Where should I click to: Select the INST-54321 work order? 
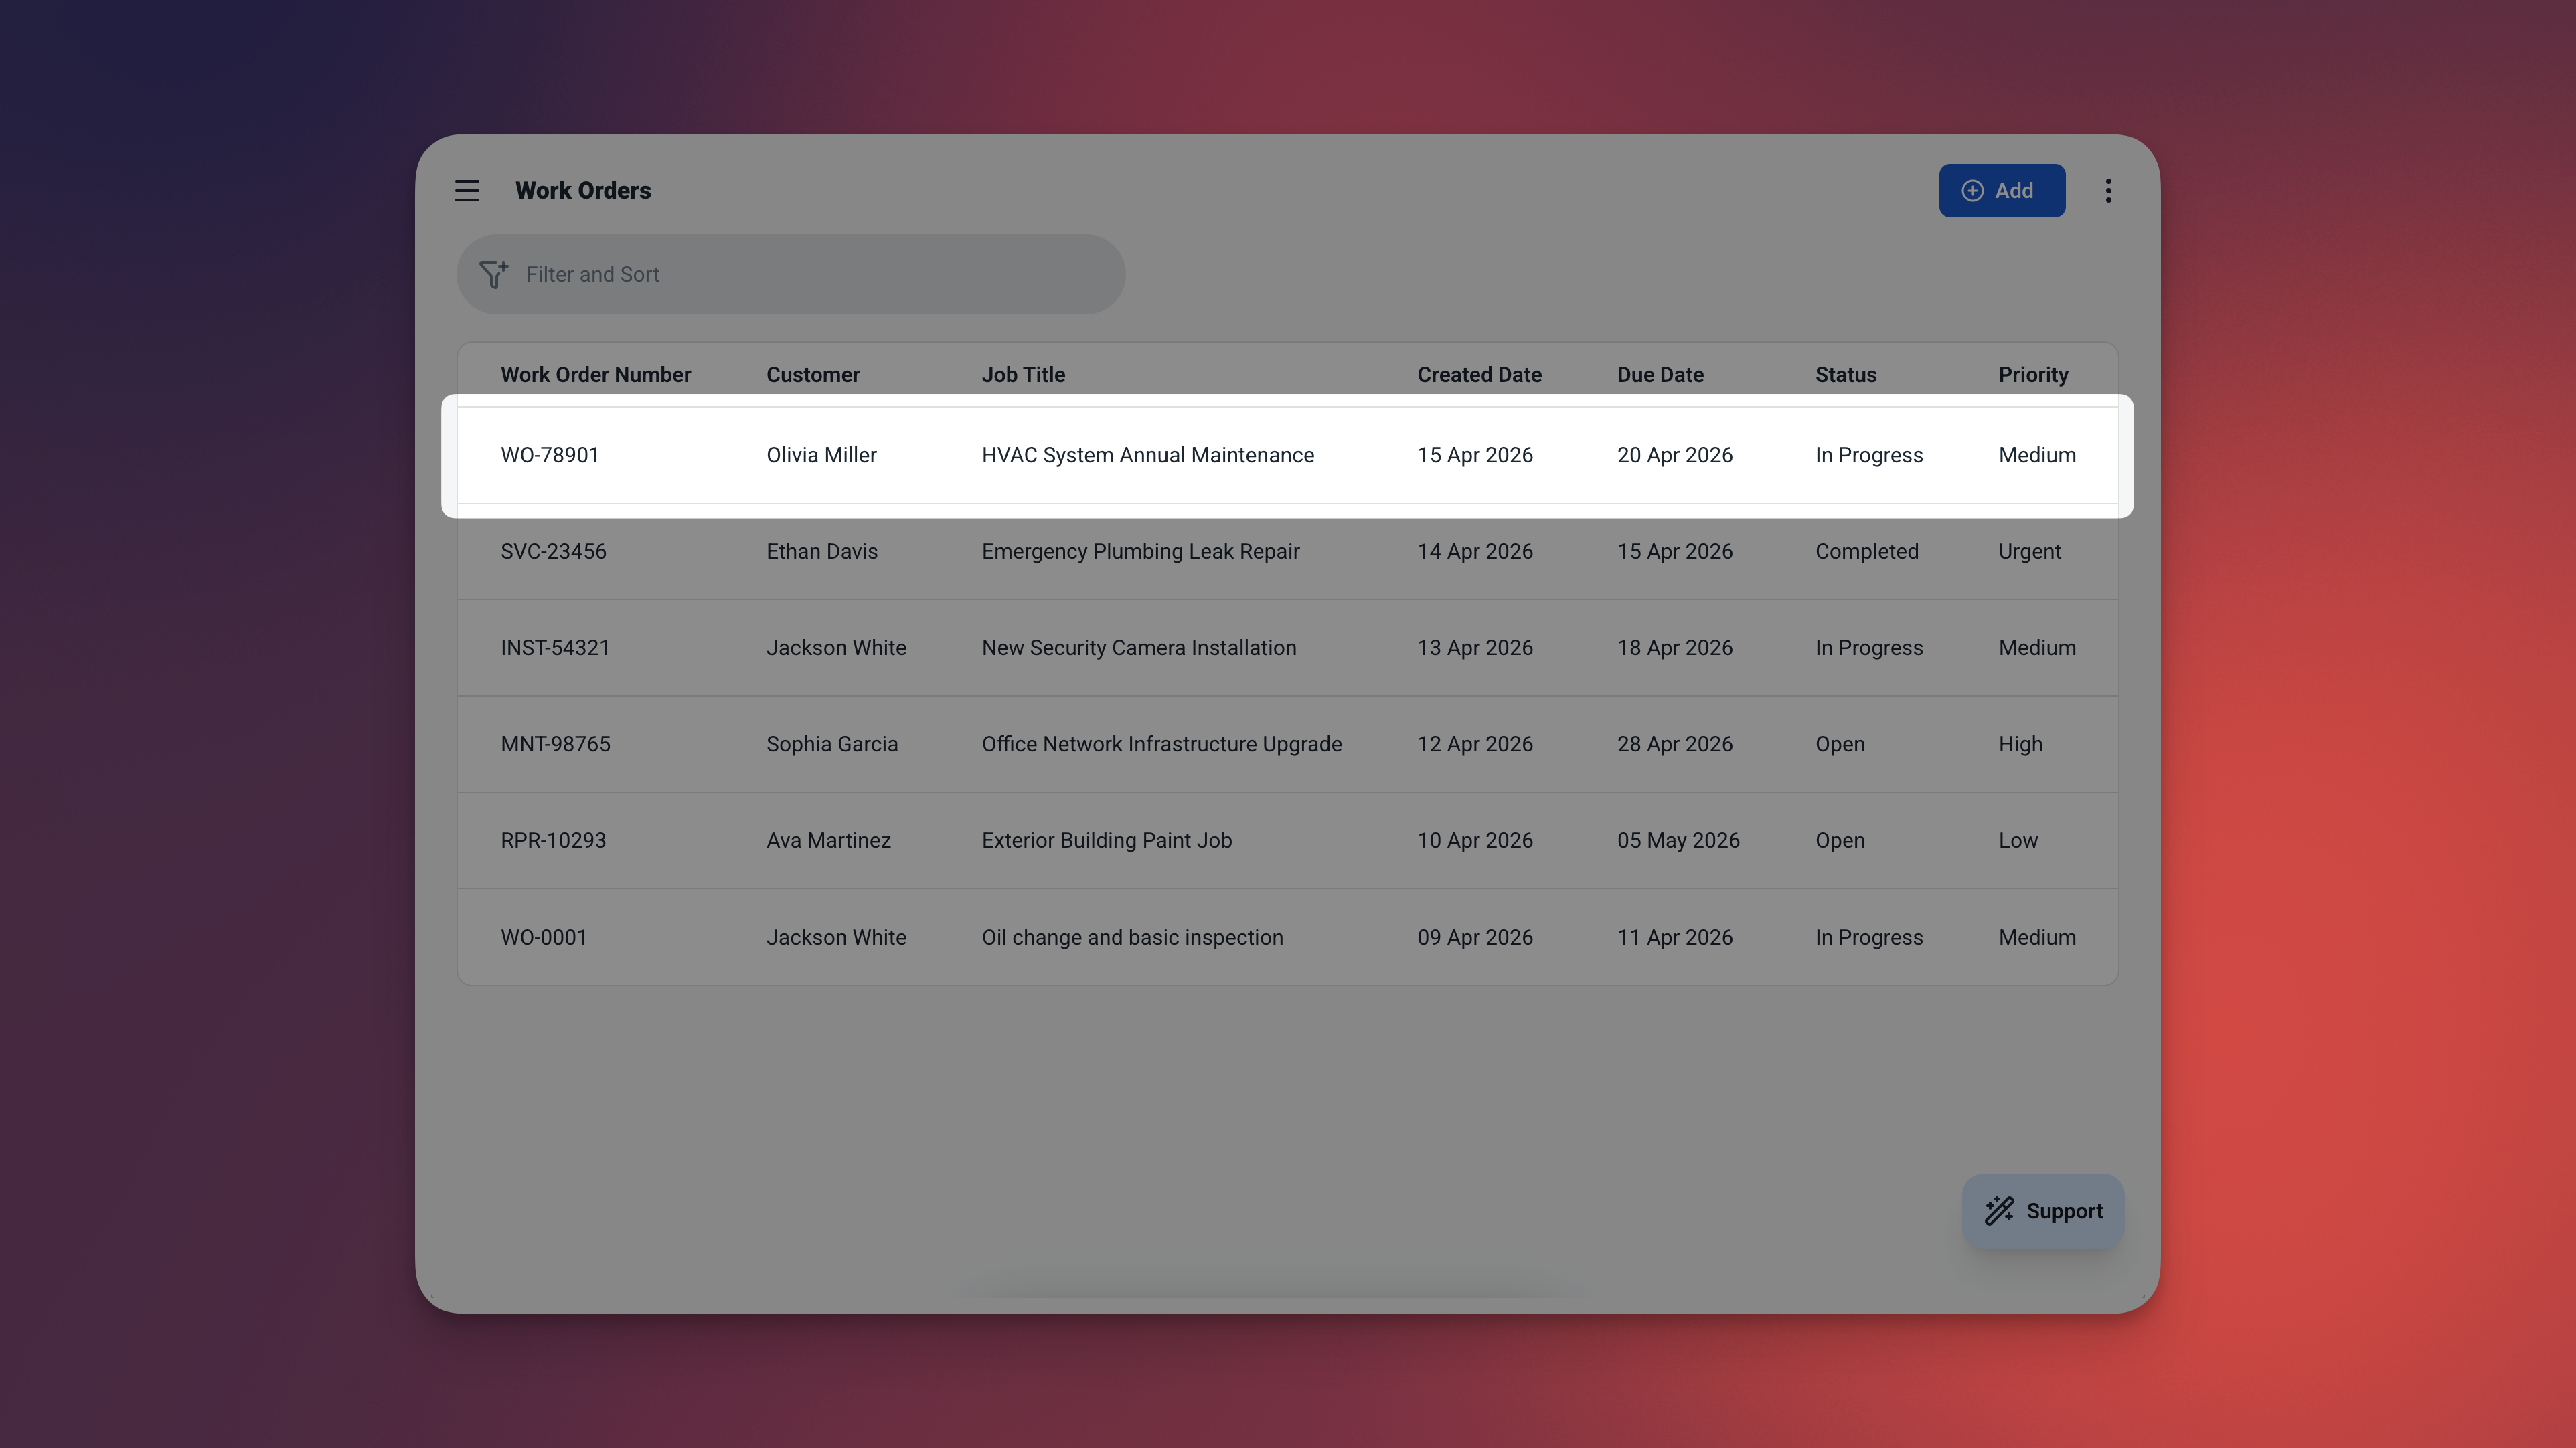coord(555,648)
